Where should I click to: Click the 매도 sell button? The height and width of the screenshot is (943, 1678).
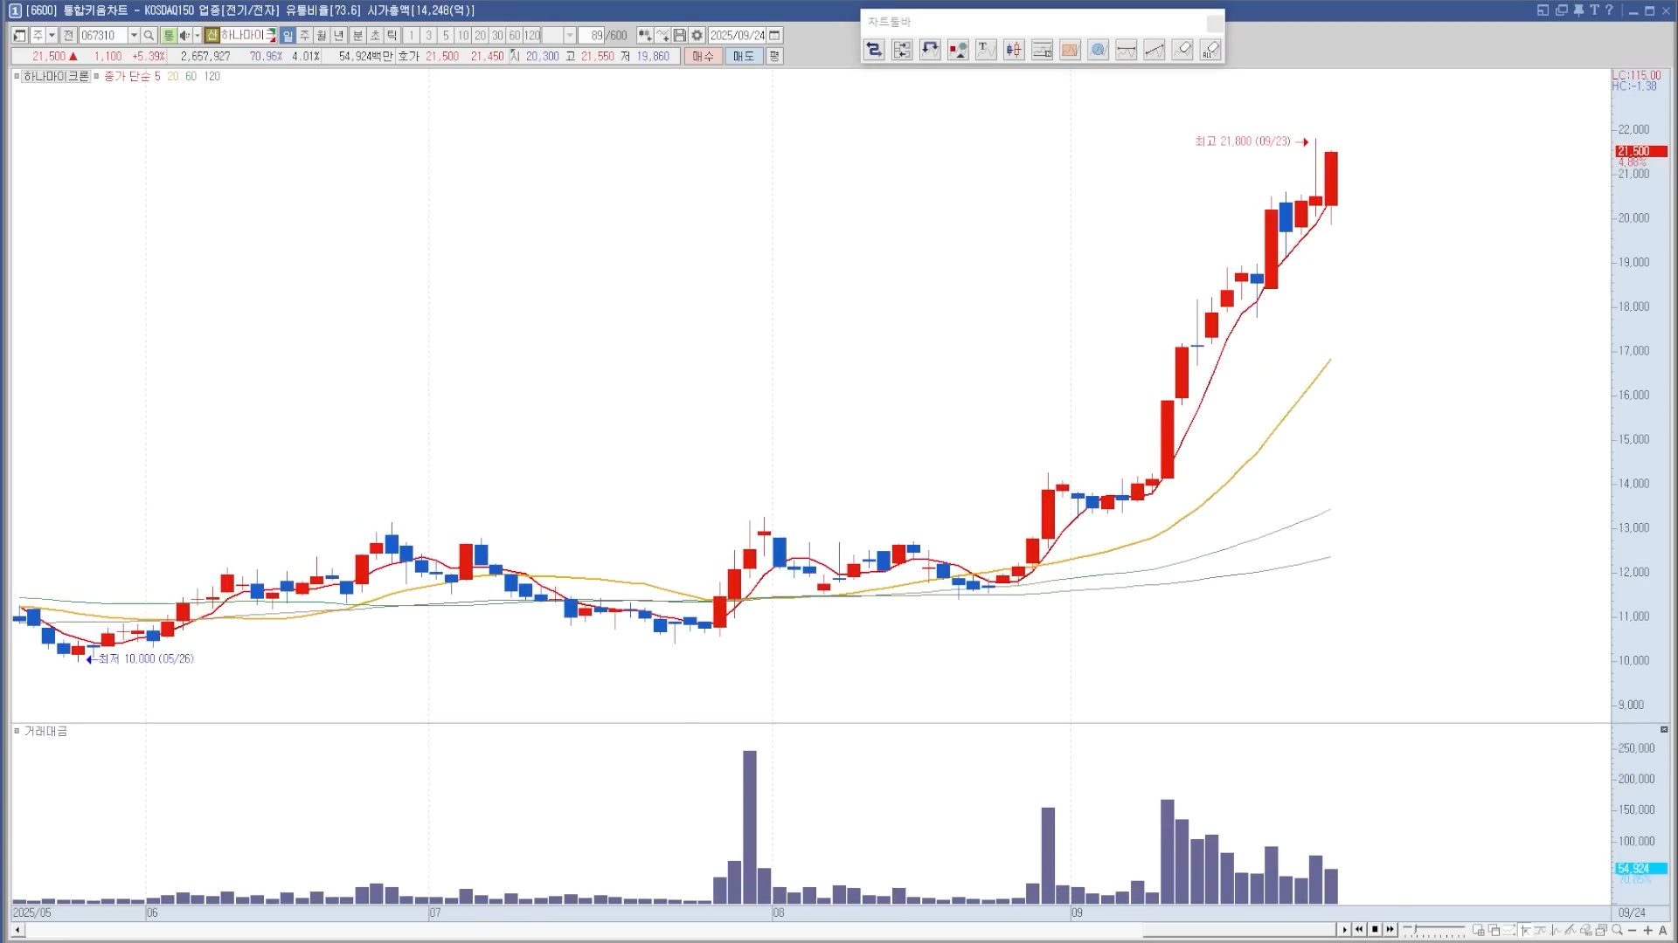click(744, 56)
